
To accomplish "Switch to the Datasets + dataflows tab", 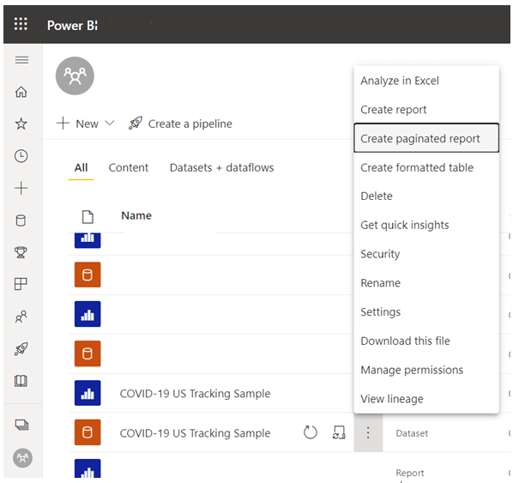I will [x=221, y=167].
